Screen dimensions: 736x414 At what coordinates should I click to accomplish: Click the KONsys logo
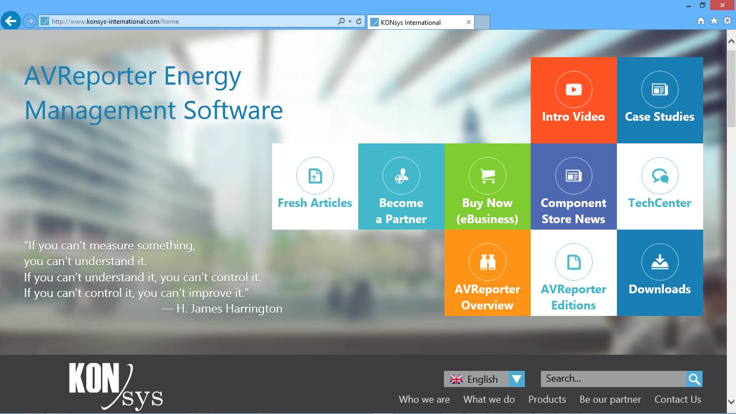coord(116,387)
